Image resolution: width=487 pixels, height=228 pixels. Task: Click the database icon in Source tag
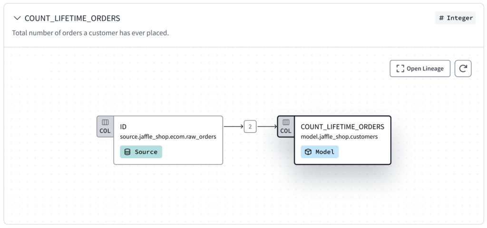pyautogui.click(x=127, y=152)
